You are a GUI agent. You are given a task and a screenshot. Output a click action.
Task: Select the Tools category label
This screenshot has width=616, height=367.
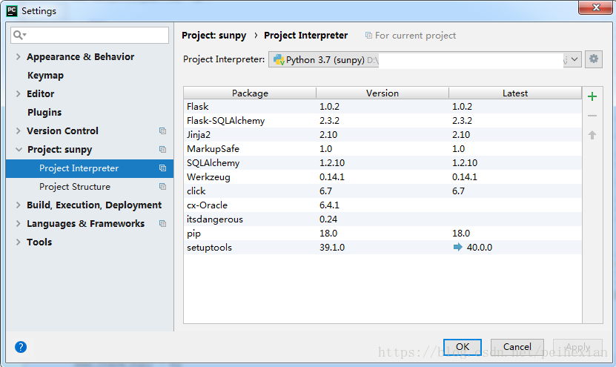click(39, 242)
